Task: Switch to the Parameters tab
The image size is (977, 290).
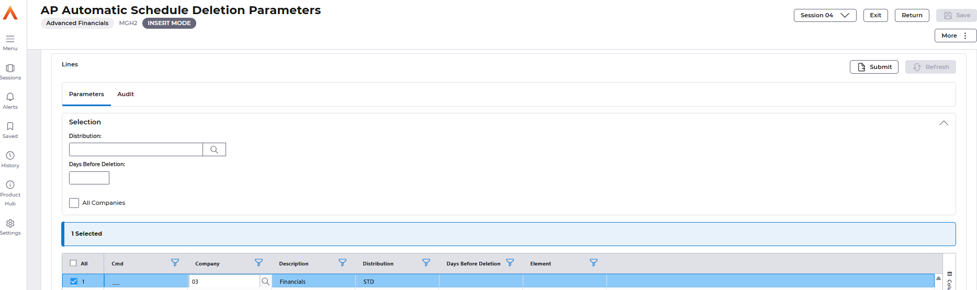Action: pos(86,94)
